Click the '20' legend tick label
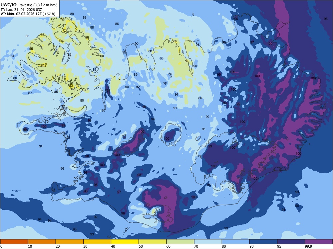The width and height of the screenshot is (333, 249). click(x=58, y=246)
